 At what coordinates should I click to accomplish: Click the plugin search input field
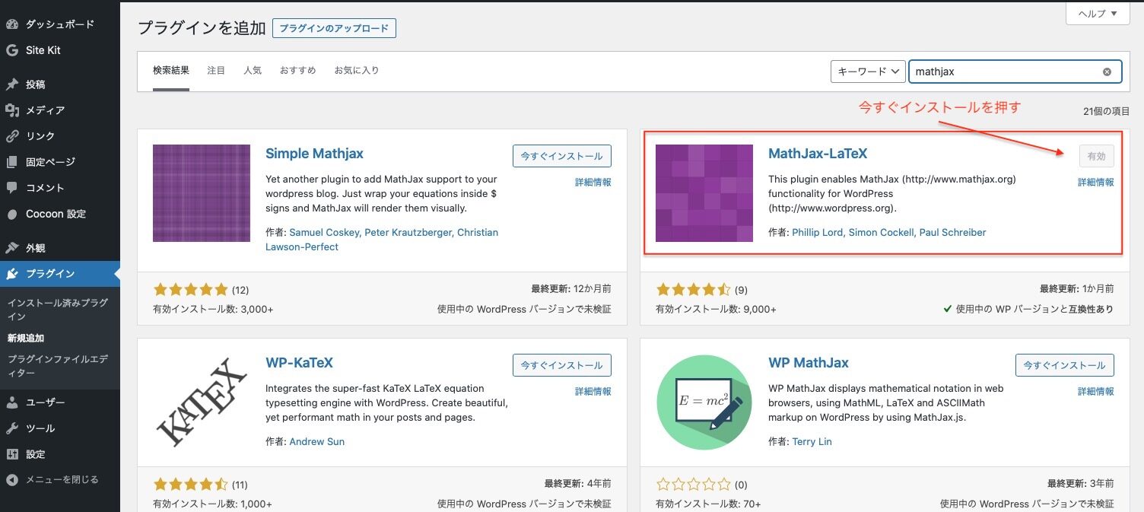[x=1004, y=72]
